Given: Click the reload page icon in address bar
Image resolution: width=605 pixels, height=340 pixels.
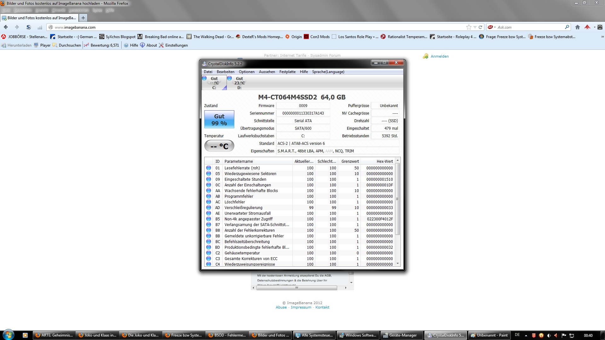Looking at the screenshot, I should click(480, 27).
